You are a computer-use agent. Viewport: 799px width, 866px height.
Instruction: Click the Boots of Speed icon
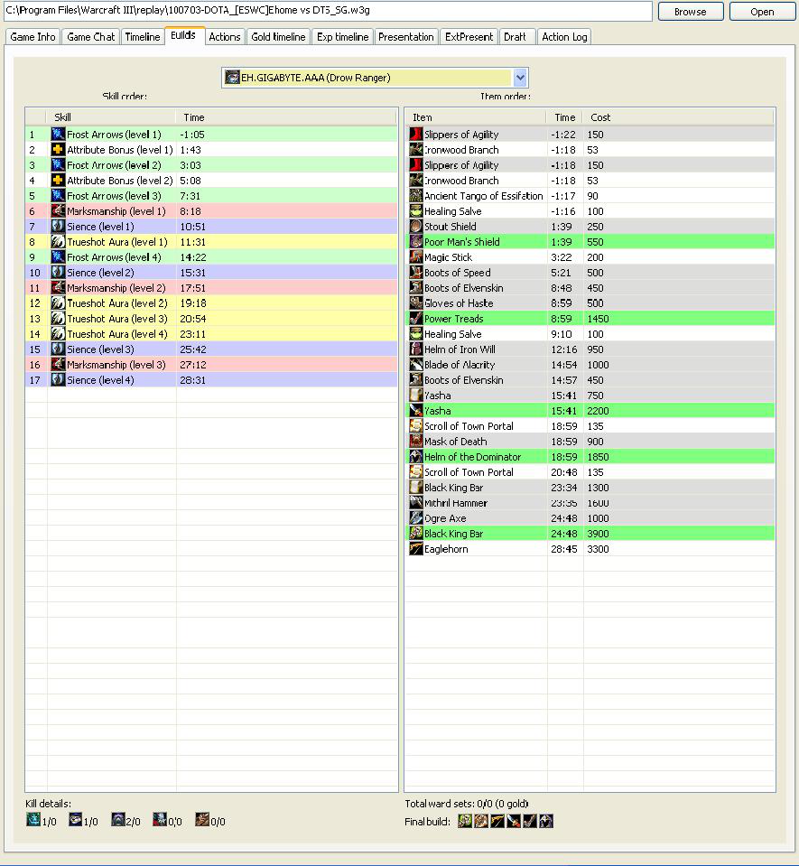point(416,273)
